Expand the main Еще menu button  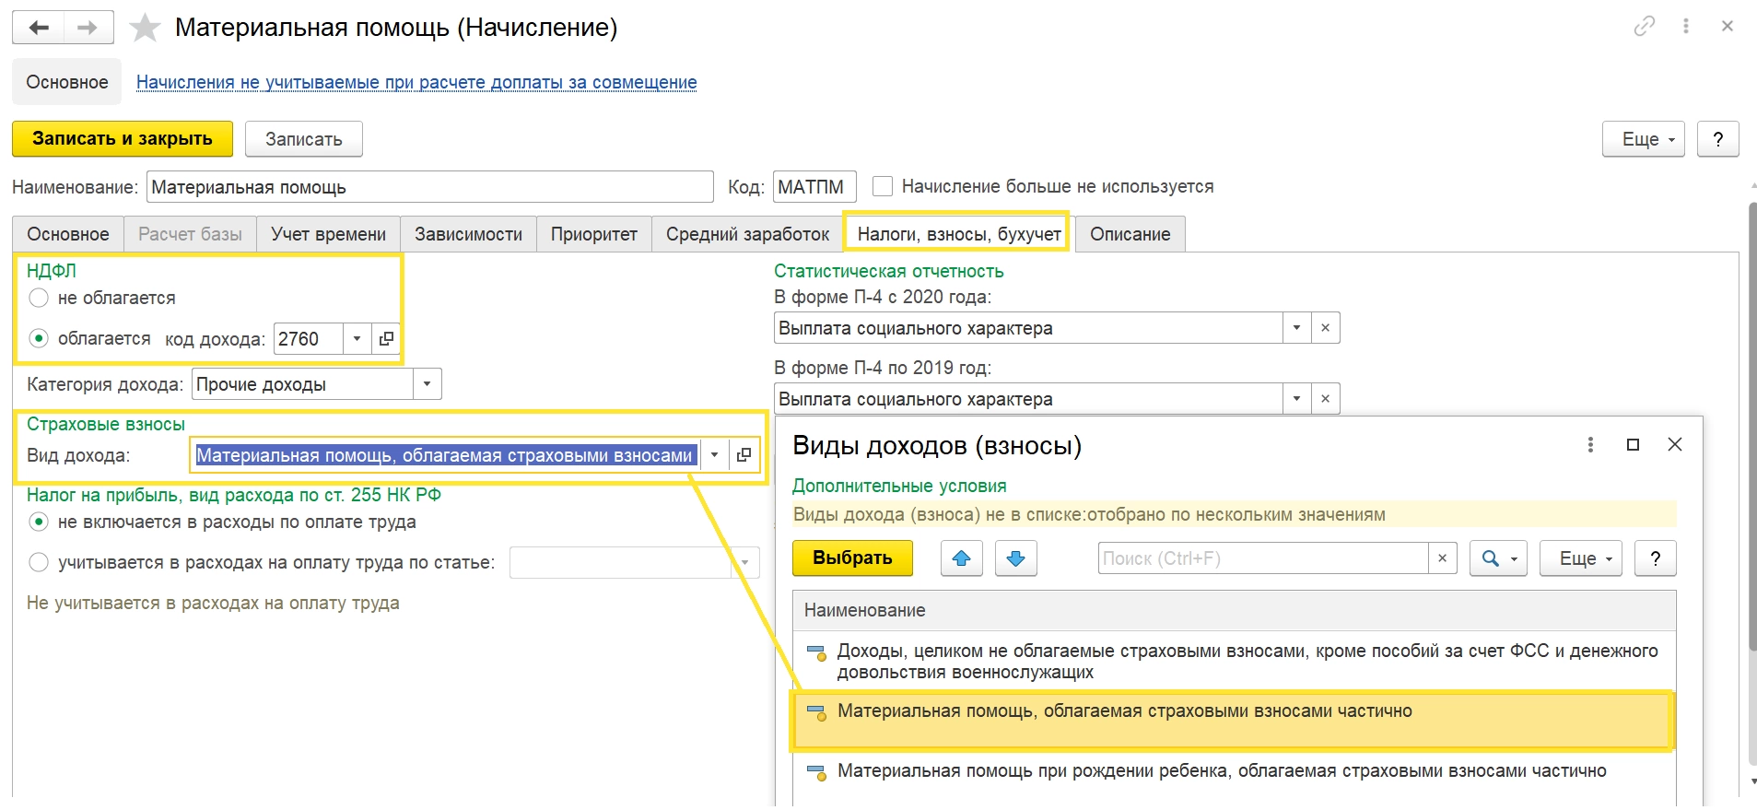[1643, 139]
